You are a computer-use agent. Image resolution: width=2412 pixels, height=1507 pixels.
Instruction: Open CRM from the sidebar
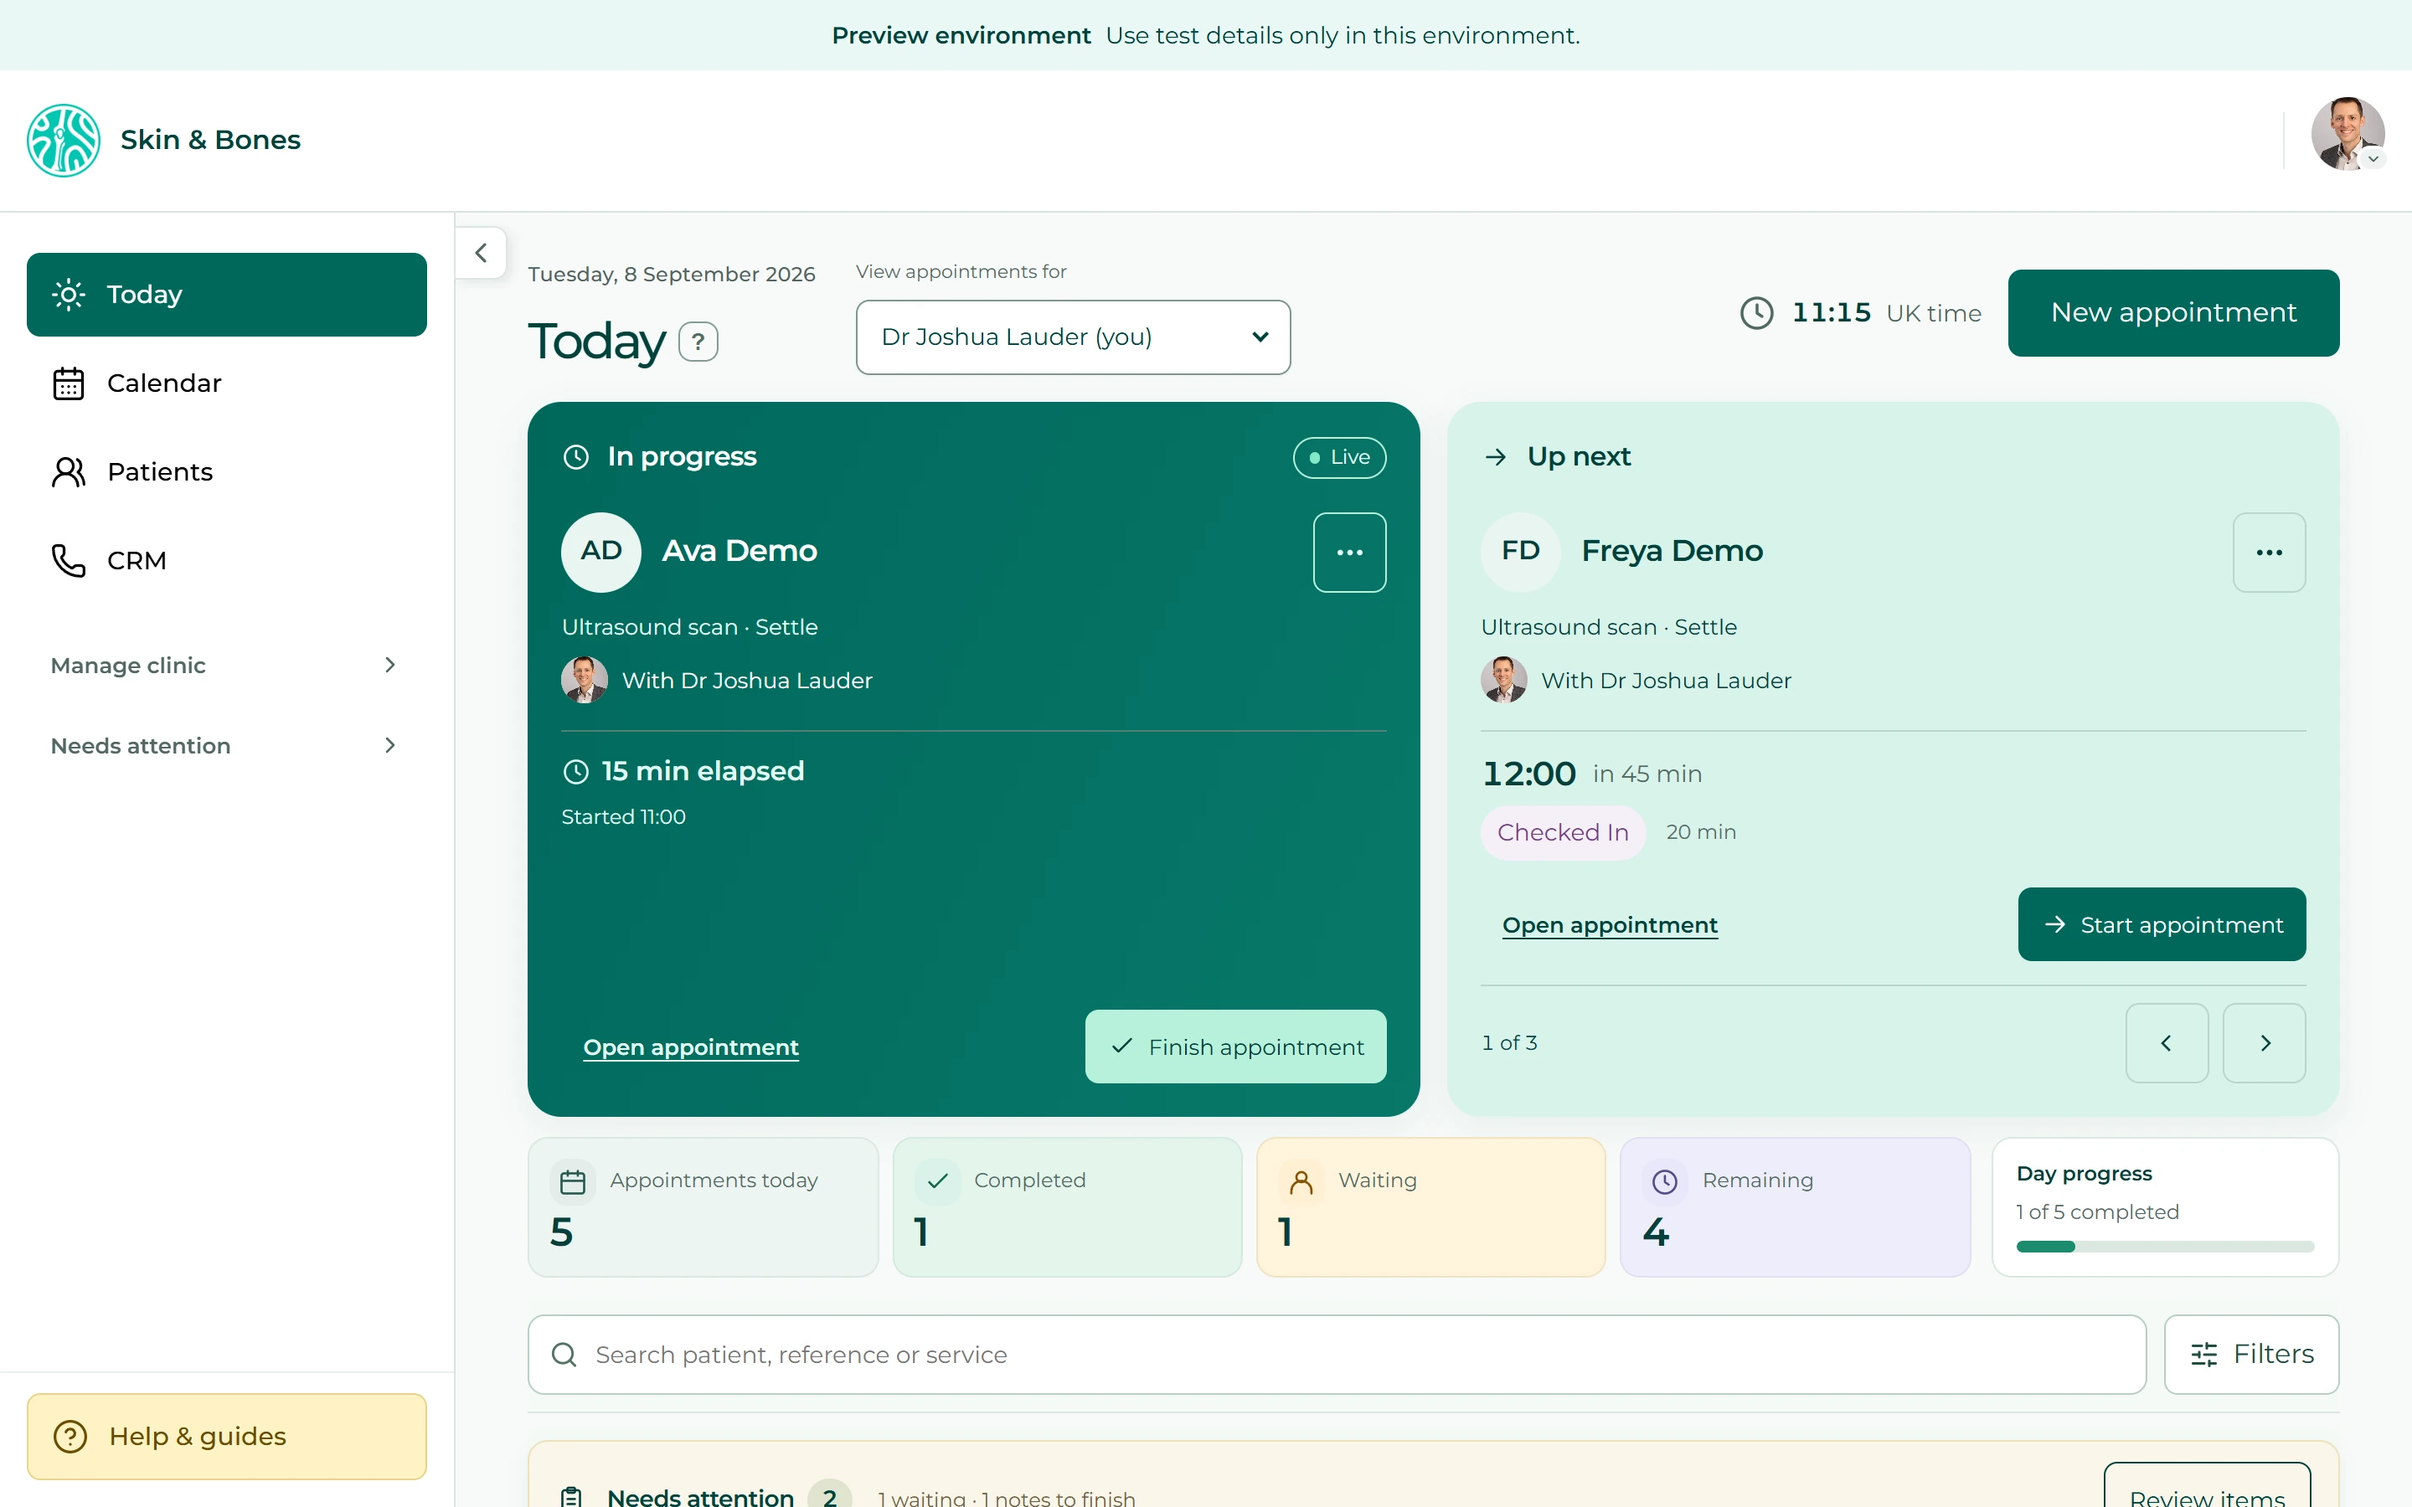[226, 560]
